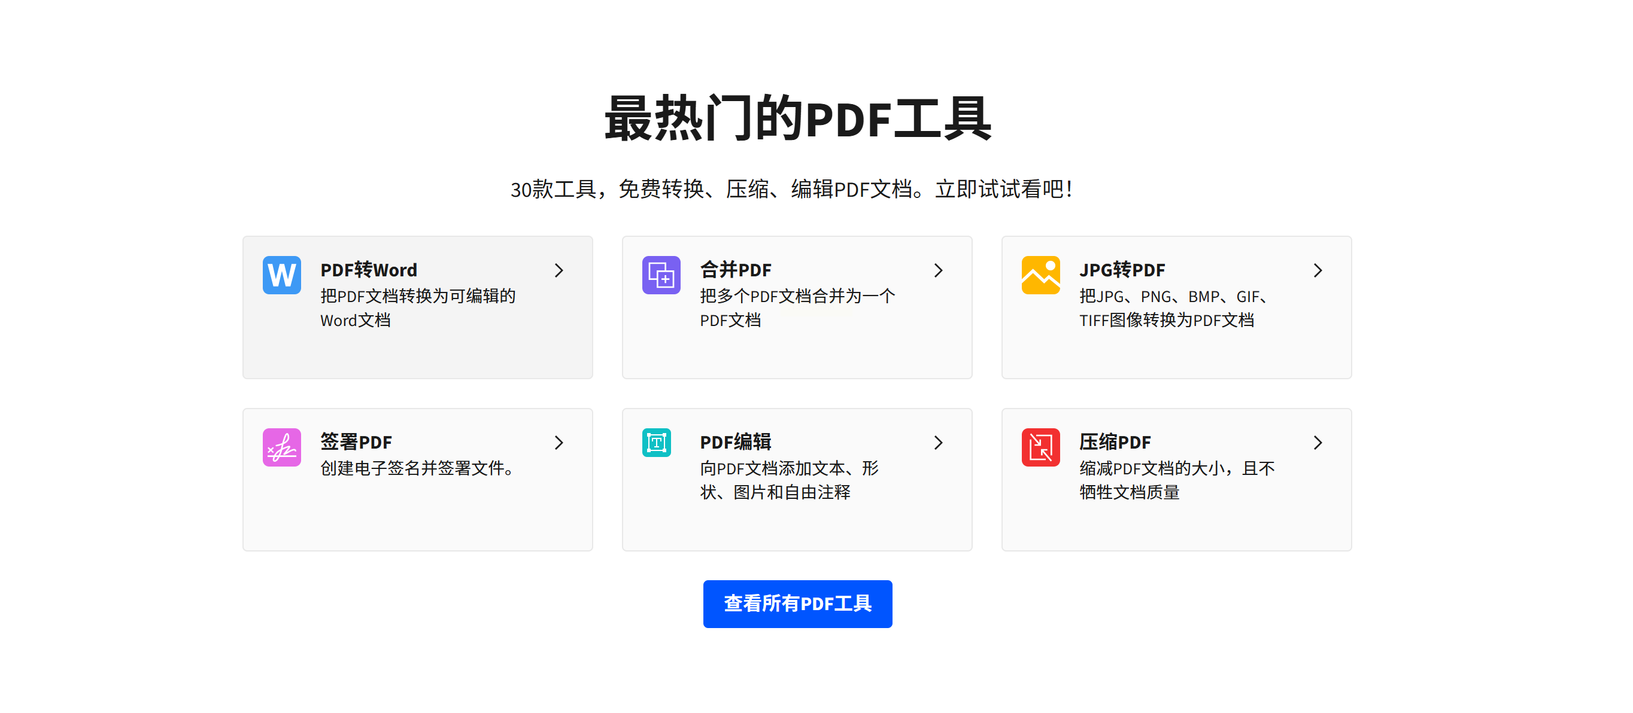Click description 把JPG、PNG、BMP、GIF、TIFF图像转换为PDF文档
1633x713 pixels.
[x=1173, y=307]
